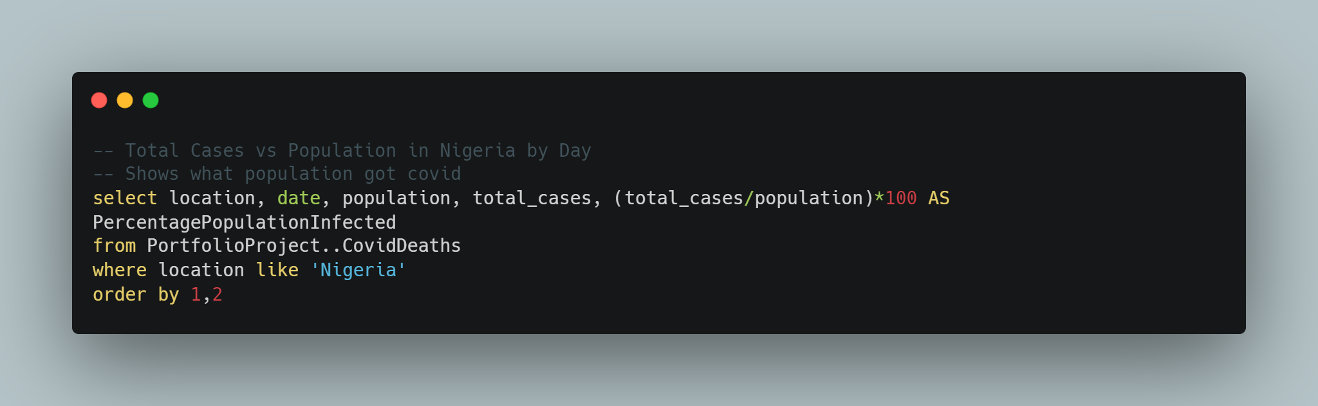
Task: Click the yellow minimize dot
Action: coord(125,100)
